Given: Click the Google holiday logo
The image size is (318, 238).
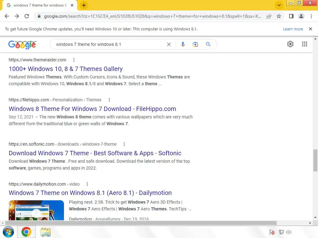Looking at the screenshot, I should coord(22,45).
